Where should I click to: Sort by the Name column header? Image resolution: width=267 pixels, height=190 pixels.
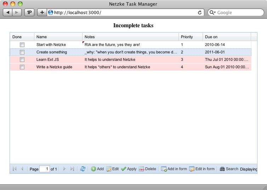pyautogui.click(x=58, y=37)
